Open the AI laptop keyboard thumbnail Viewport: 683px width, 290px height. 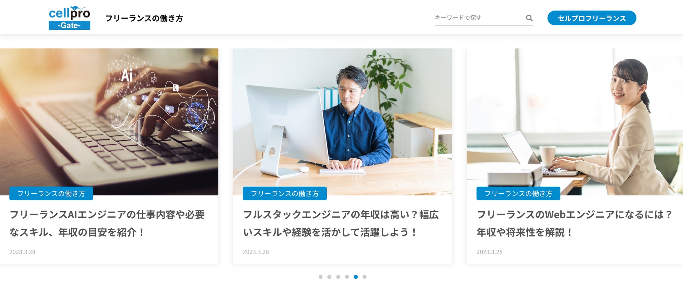109,122
